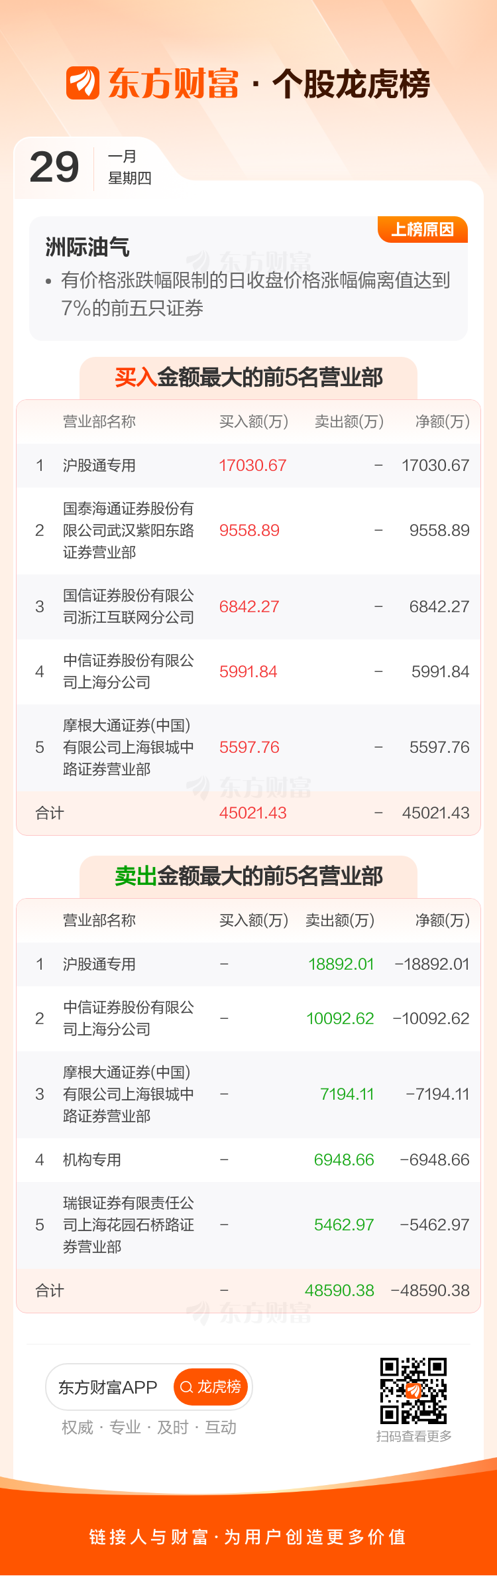Click the QR code image
497x1576 pixels.
tap(414, 1390)
